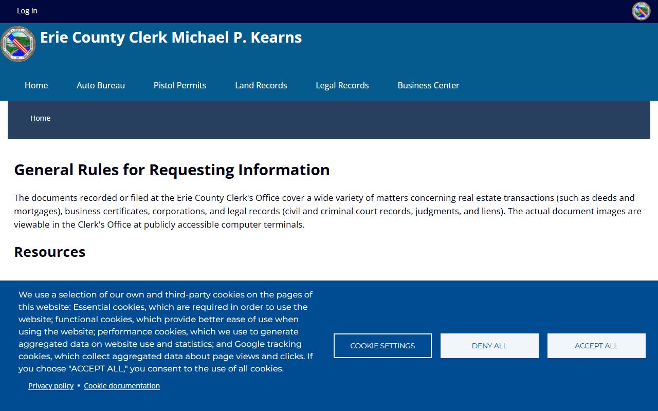Accept all cookies
This screenshot has height=411, width=658.
click(x=596, y=346)
